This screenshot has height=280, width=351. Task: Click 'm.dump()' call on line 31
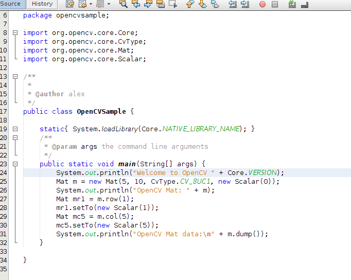[245, 234]
